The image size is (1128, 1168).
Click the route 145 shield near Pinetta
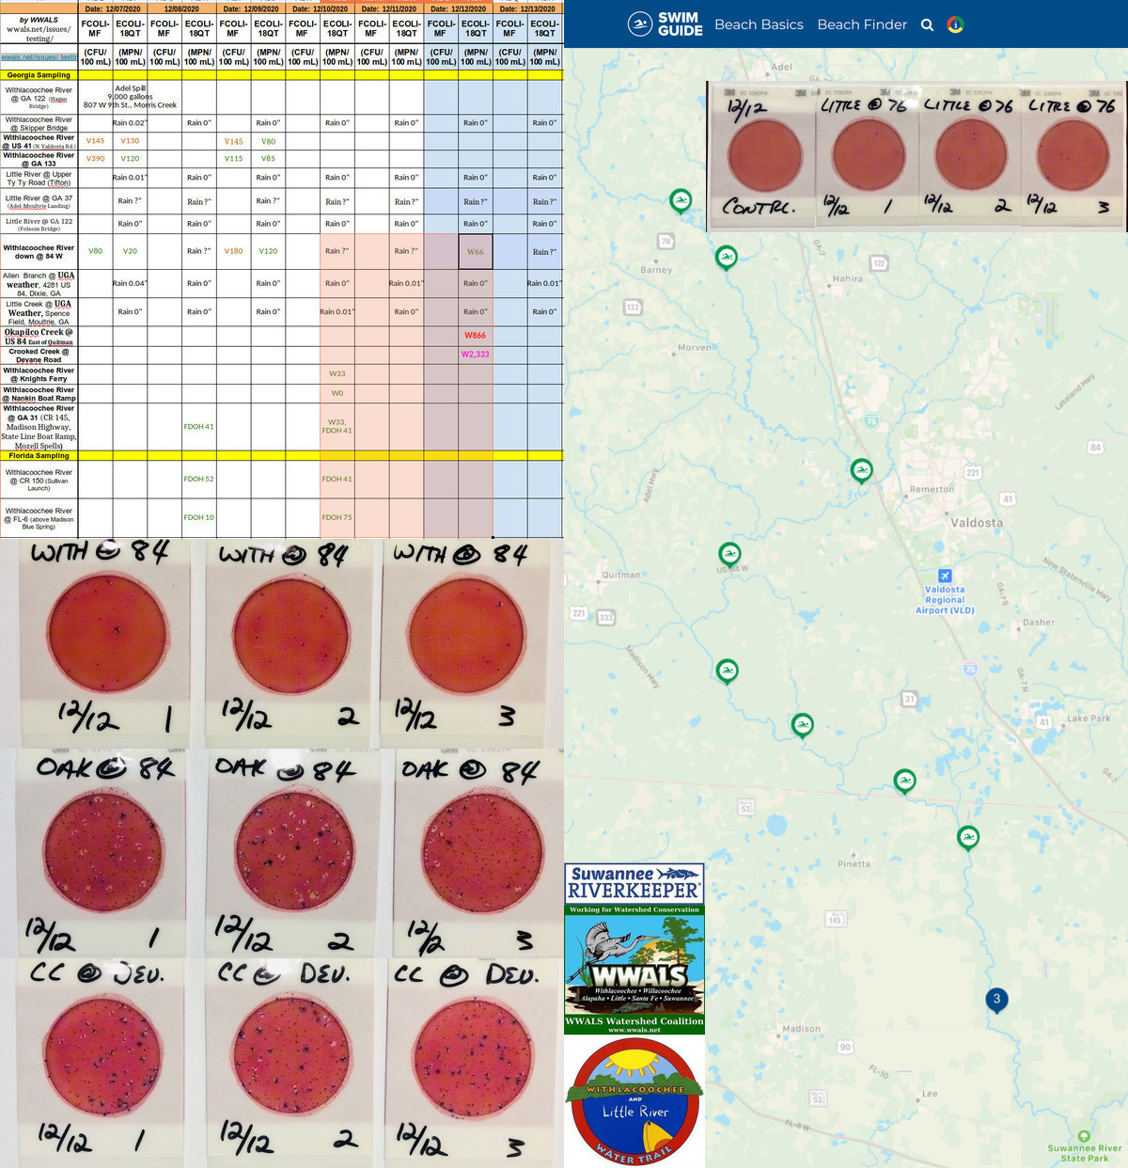click(x=834, y=919)
